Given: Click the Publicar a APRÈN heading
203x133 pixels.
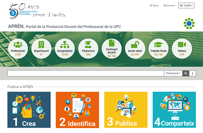Looking at the screenshot, I should (x=20, y=87).
